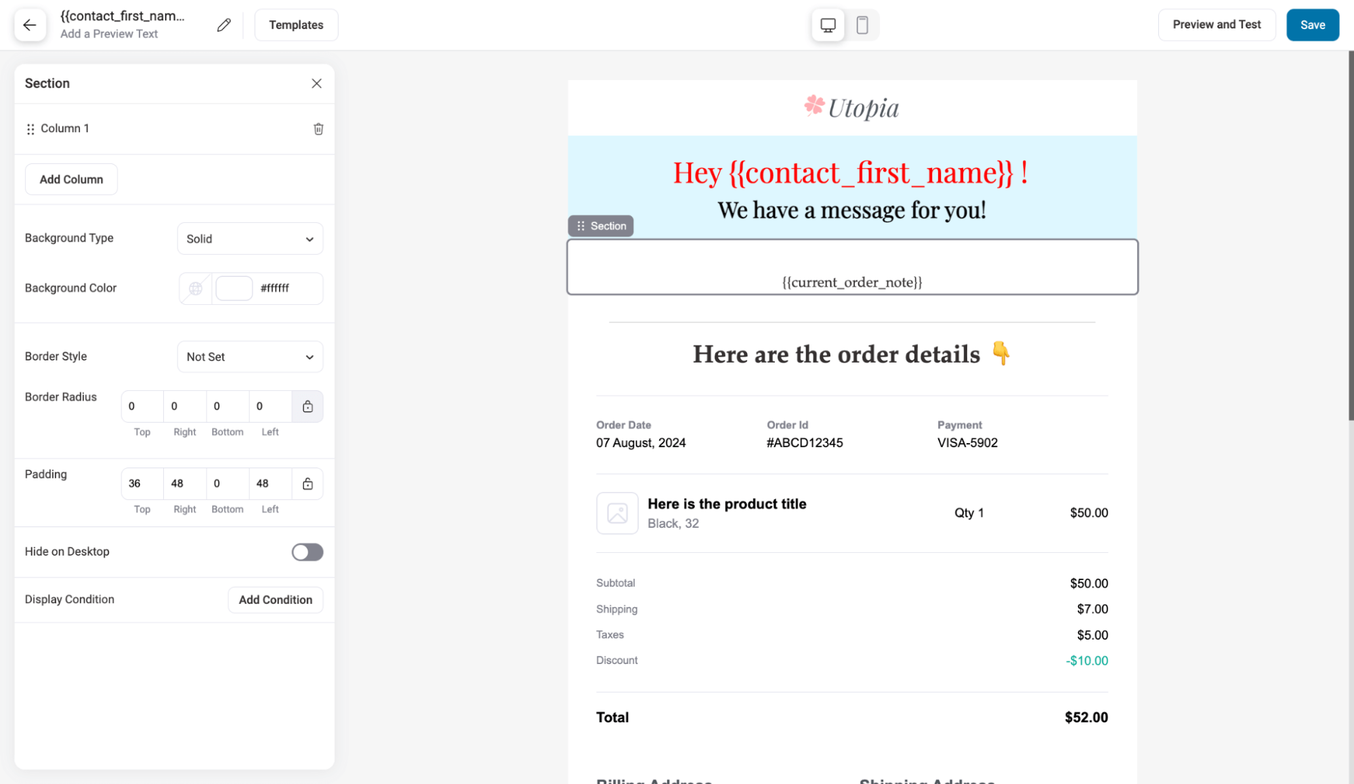
Task: Expand the Background Type dropdown
Action: coord(248,239)
